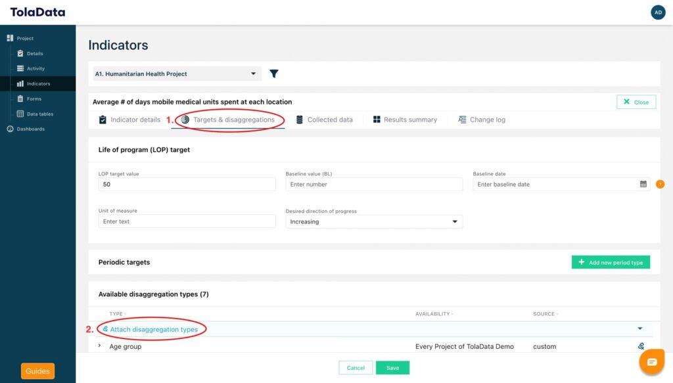Open the AD user avatar menu
Screen dimensions: 673x383
pos(658,12)
